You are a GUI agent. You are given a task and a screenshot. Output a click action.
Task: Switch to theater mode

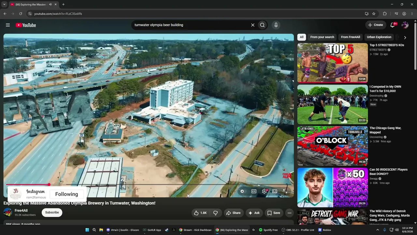point(275,191)
